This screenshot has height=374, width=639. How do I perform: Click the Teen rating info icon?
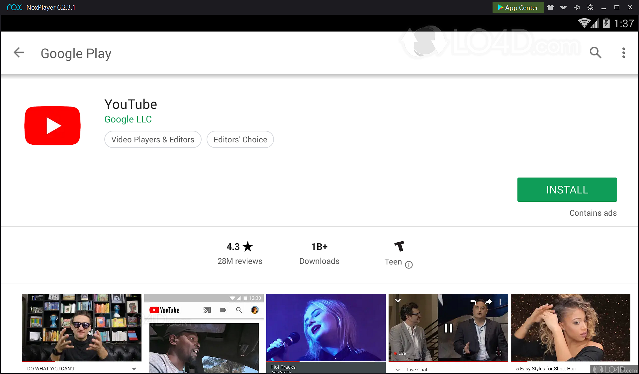[x=409, y=265]
